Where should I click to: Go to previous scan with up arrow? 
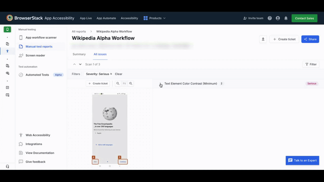(x=75, y=64)
